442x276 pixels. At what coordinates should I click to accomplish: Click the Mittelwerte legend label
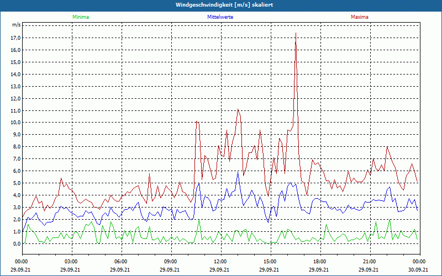[220, 17]
